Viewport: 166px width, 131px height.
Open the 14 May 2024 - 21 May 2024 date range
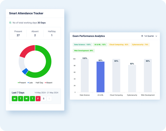[x=46, y=93]
